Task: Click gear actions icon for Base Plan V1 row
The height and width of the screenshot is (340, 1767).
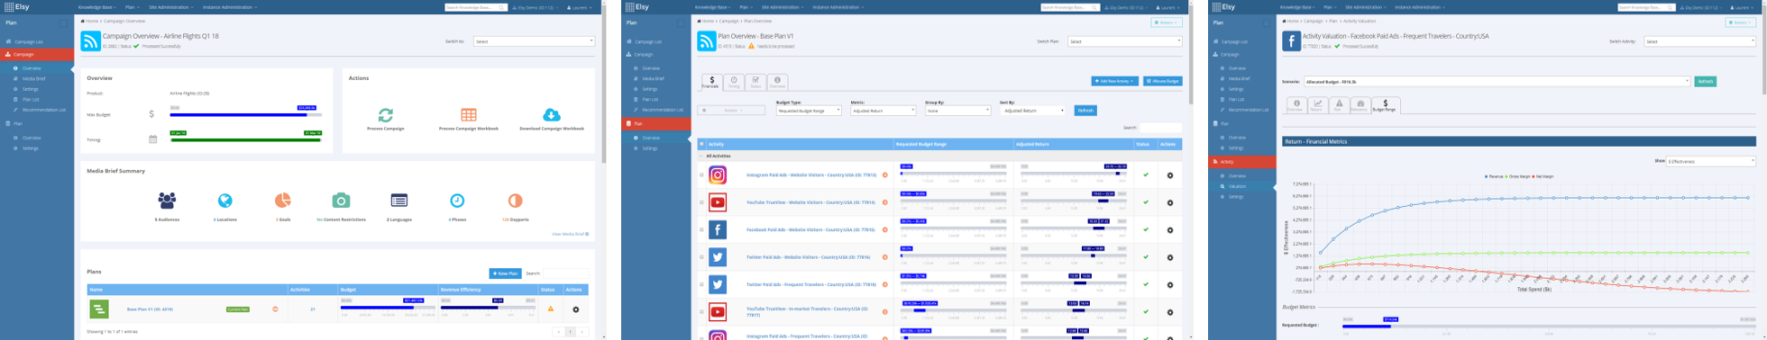Action: pyautogui.click(x=575, y=309)
